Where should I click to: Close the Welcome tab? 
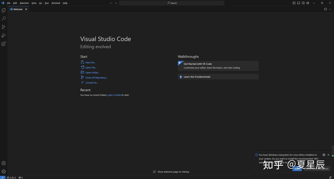pos(26,9)
